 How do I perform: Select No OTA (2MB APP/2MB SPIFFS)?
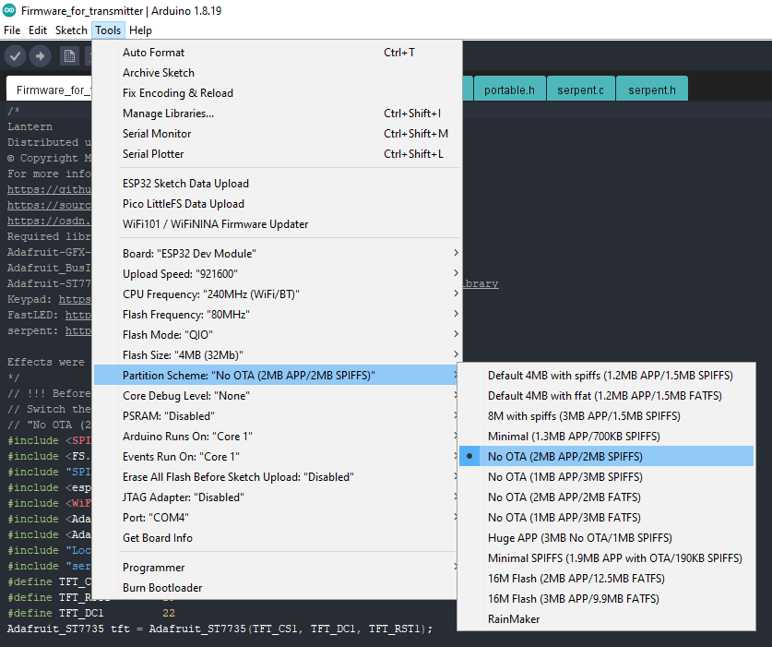607,456
